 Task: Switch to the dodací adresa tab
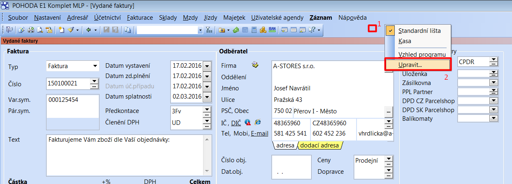(x=320, y=145)
